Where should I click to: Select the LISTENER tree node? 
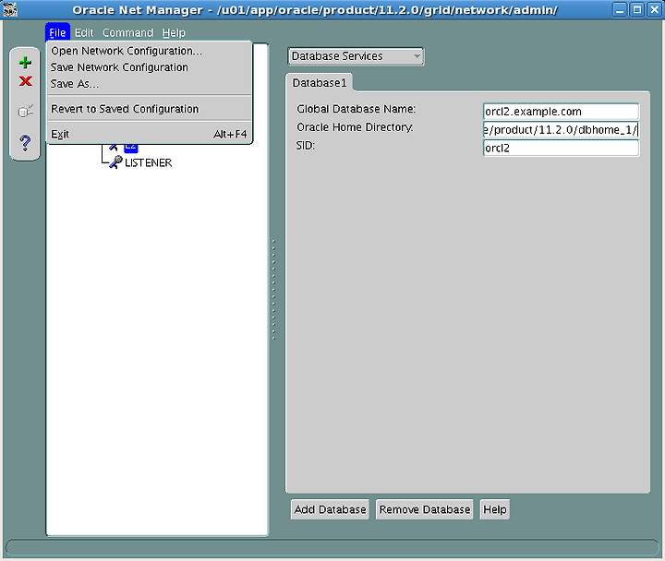148,162
